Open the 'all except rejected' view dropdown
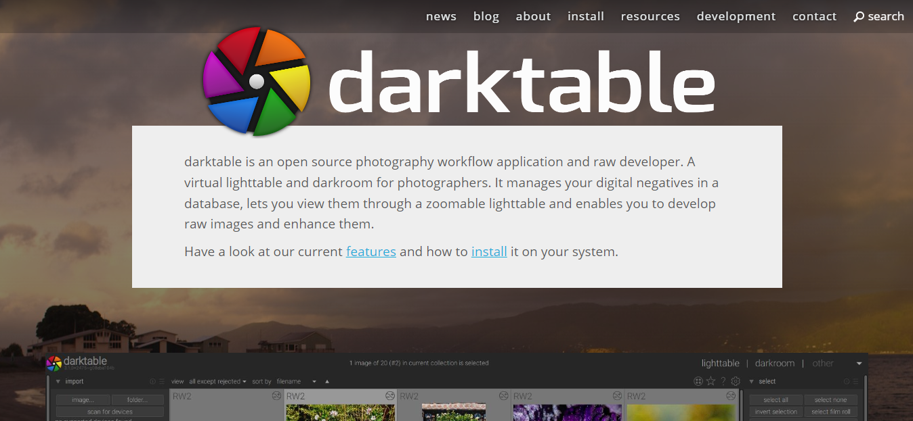 217,382
